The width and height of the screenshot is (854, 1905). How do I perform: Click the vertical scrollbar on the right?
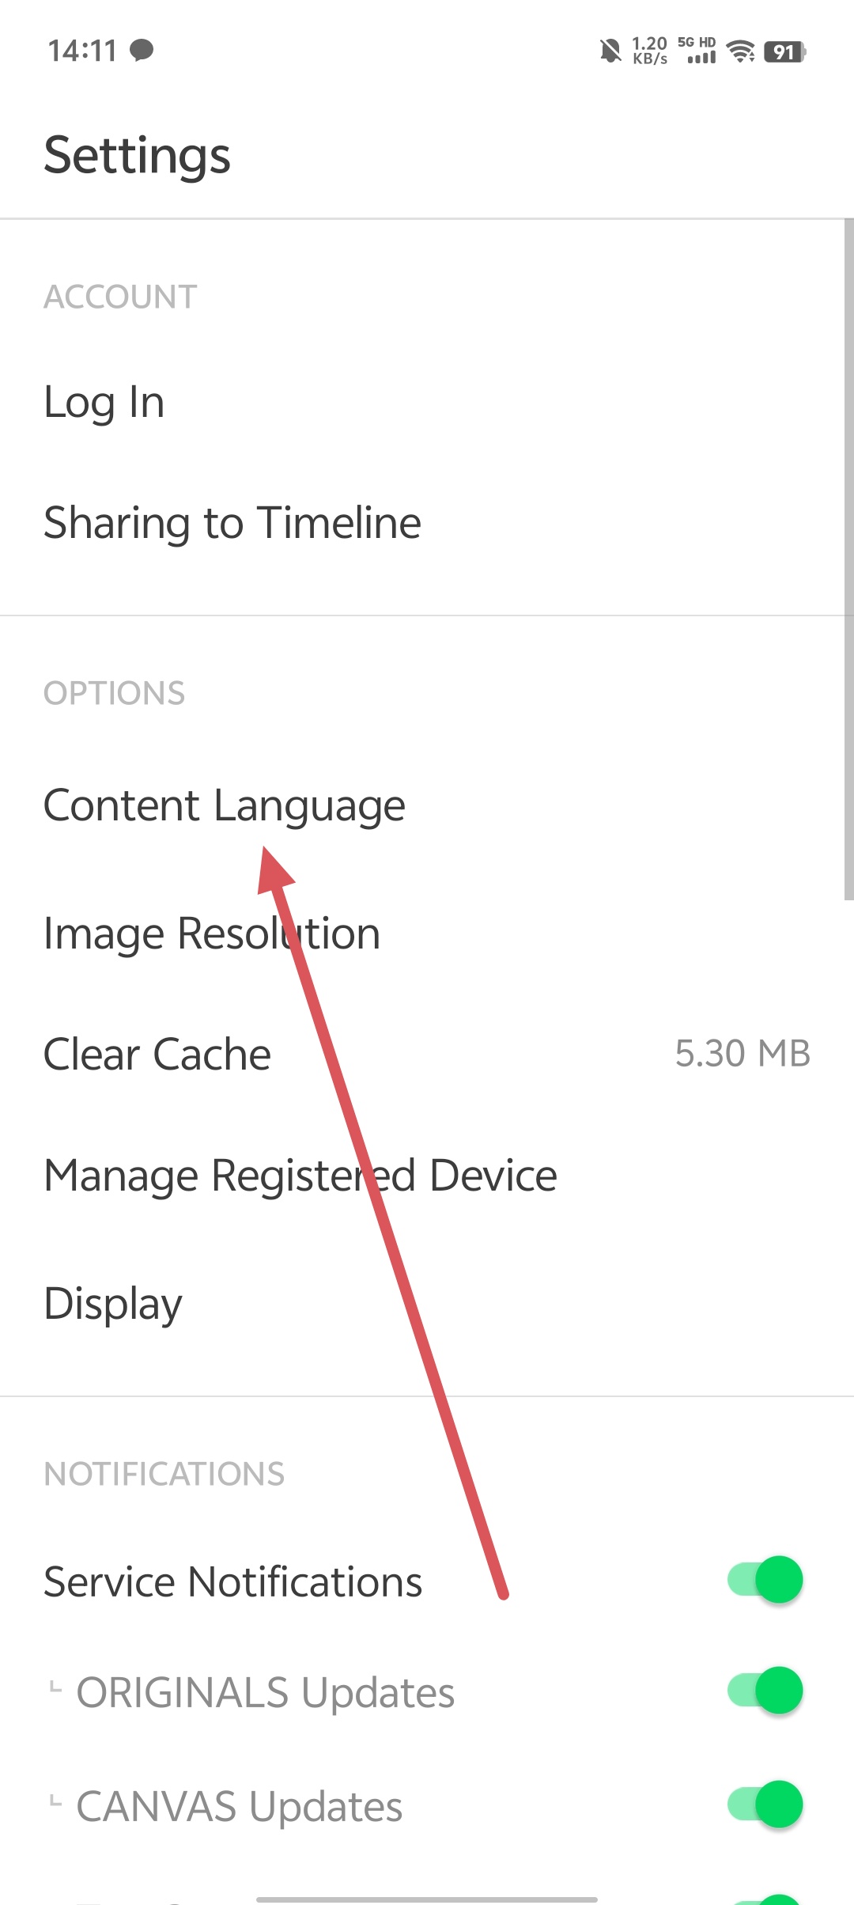pyautogui.click(x=848, y=559)
